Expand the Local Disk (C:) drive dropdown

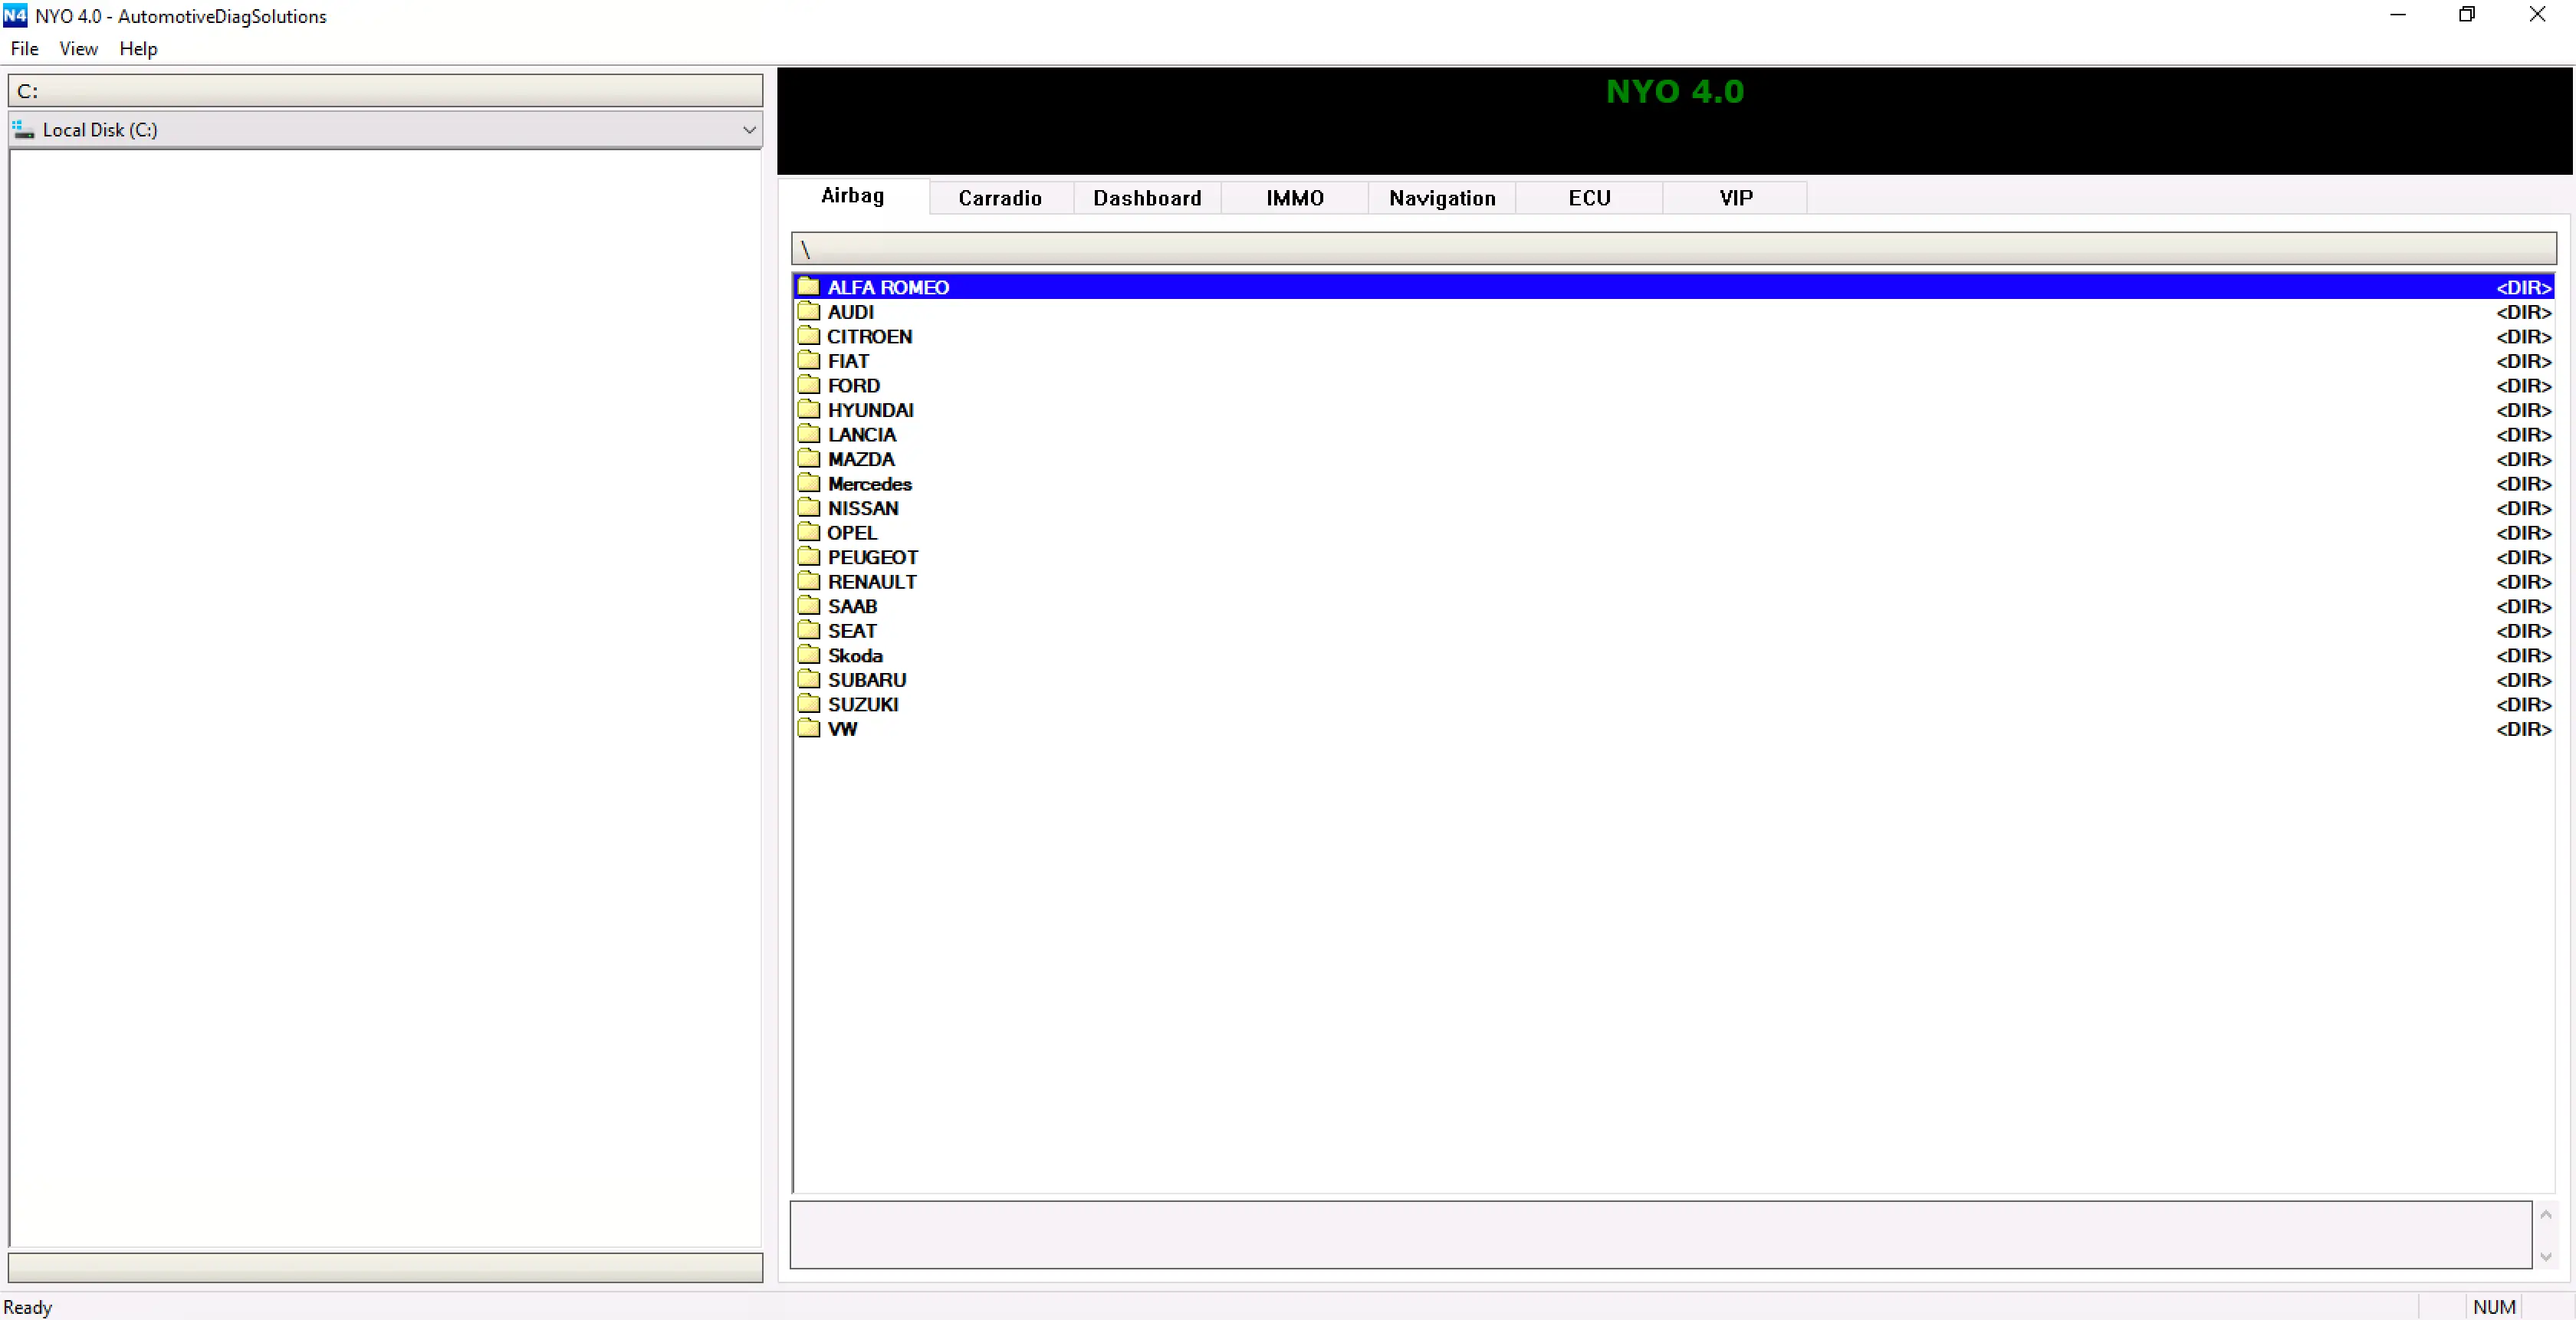tap(749, 130)
